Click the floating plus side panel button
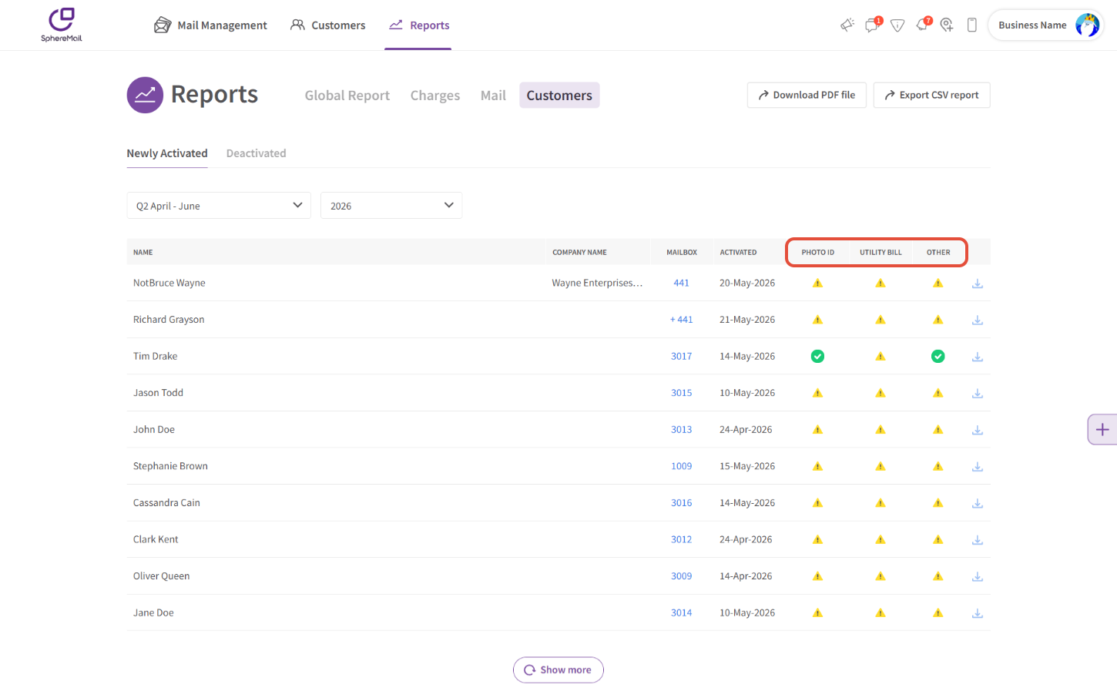The height and width of the screenshot is (698, 1117). click(1102, 430)
